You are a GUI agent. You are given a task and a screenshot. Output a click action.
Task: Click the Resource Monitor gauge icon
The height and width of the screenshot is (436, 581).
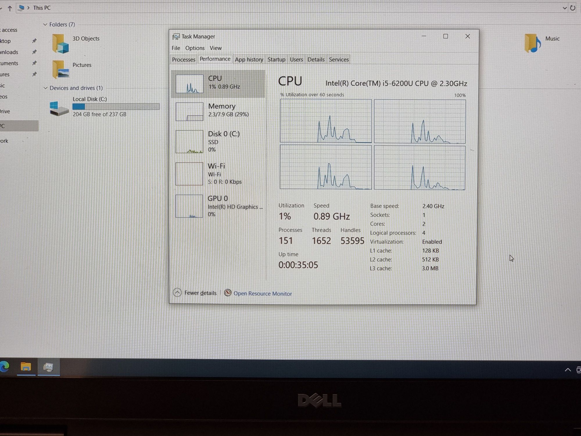click(228, 293)
